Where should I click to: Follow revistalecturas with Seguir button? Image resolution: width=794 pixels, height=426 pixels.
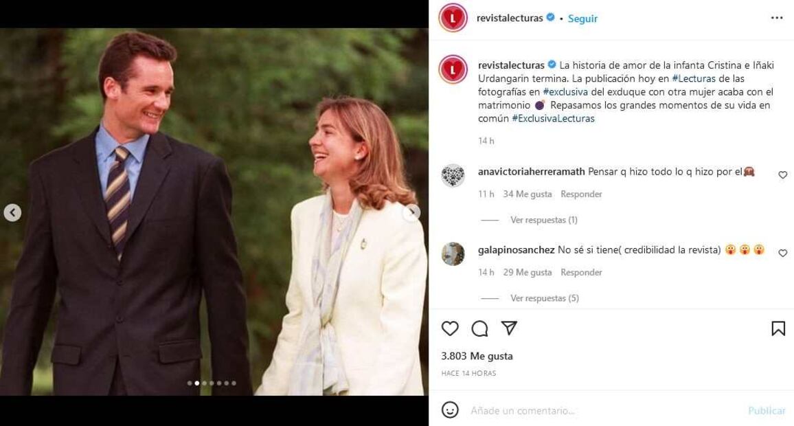pos(582,19)
